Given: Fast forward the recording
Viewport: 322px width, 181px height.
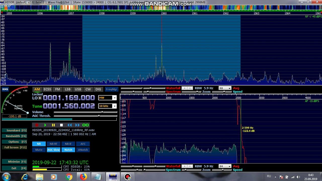Looking at the screenshot, I should pos(77,125).
